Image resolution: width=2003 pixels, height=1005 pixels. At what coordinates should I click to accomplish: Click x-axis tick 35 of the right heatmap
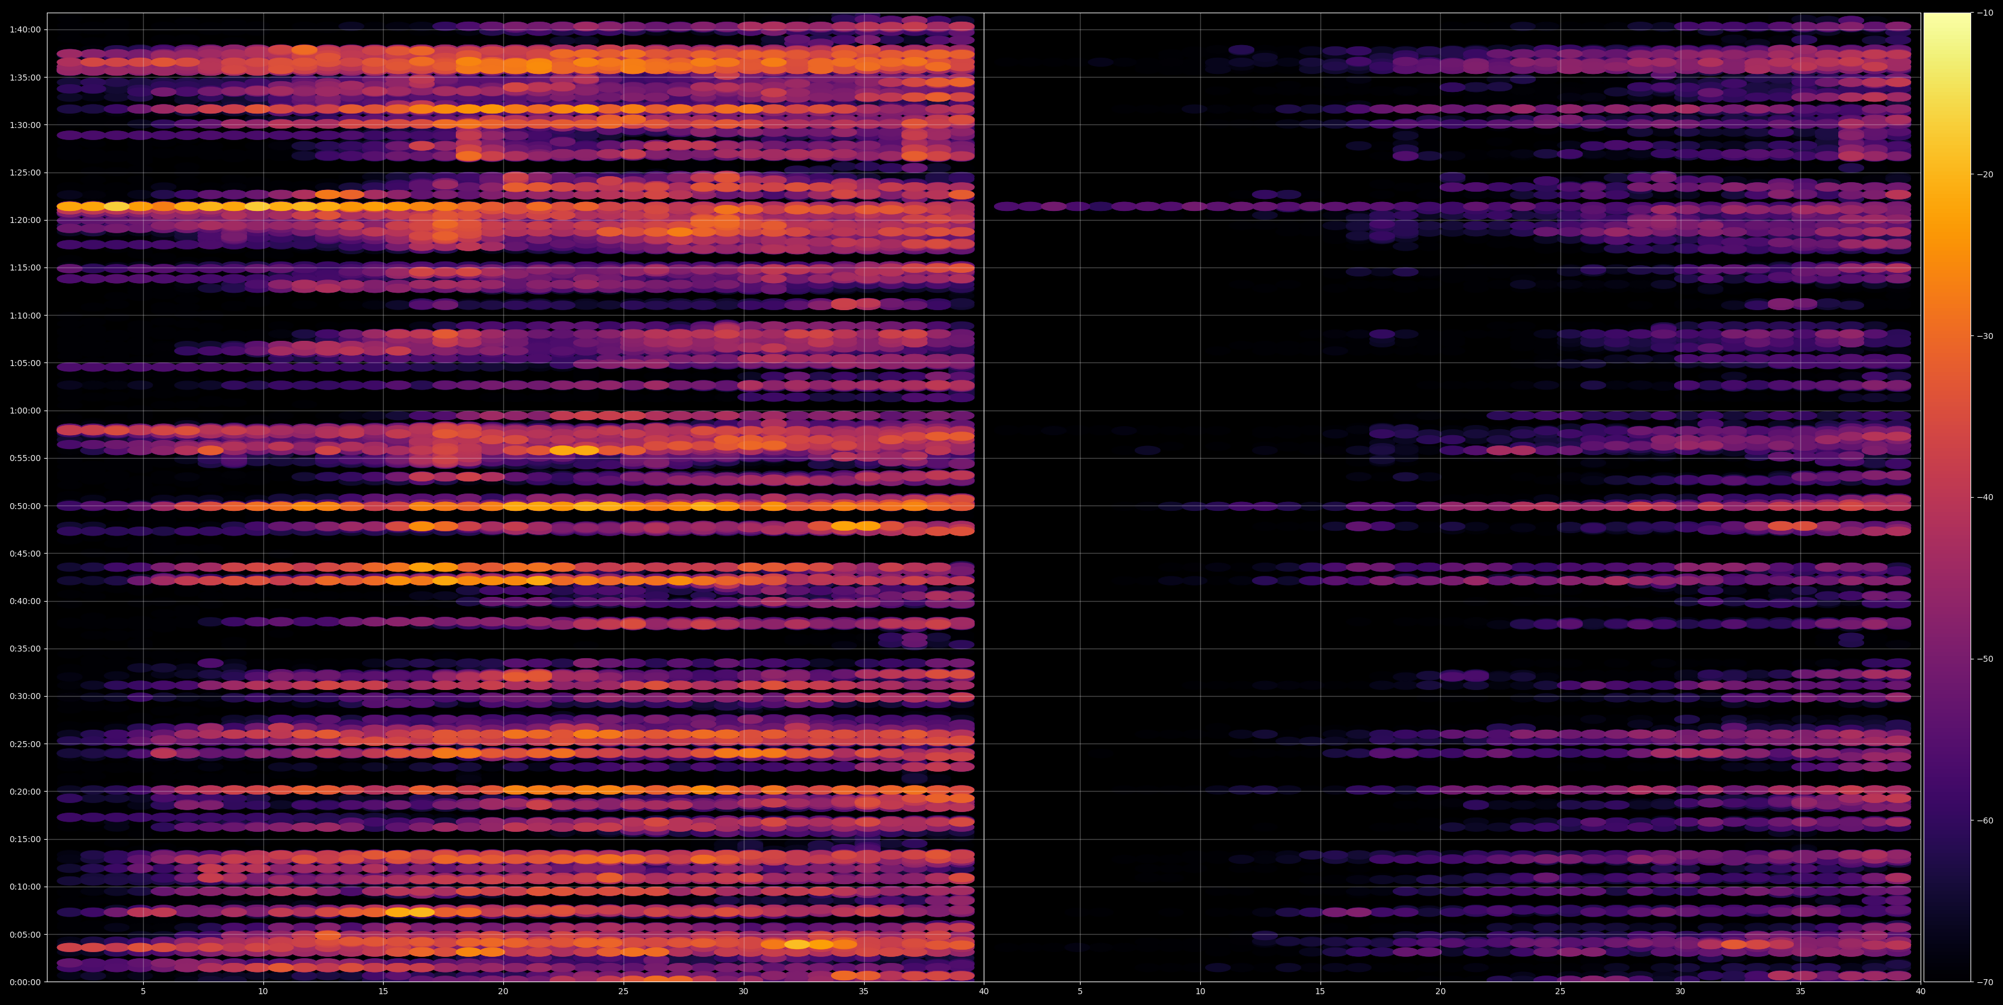point(1801,992)
